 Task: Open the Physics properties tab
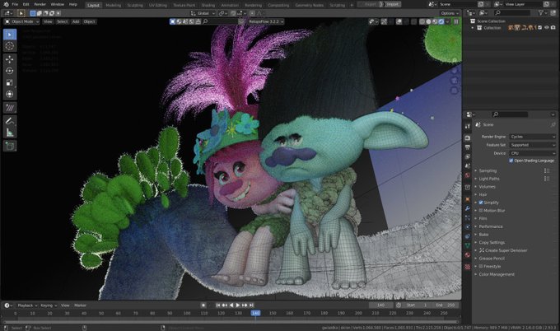click(x=468, y=226)
